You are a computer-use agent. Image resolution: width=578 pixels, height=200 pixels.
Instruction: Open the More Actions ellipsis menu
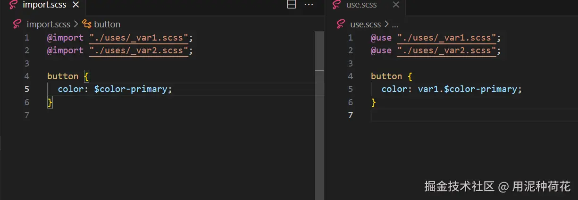click(309, 5)
